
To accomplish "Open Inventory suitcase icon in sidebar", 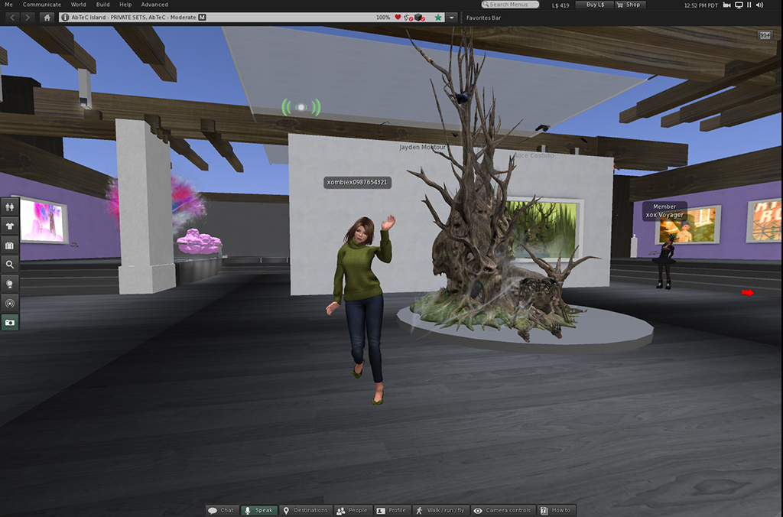I will [10, 245].
